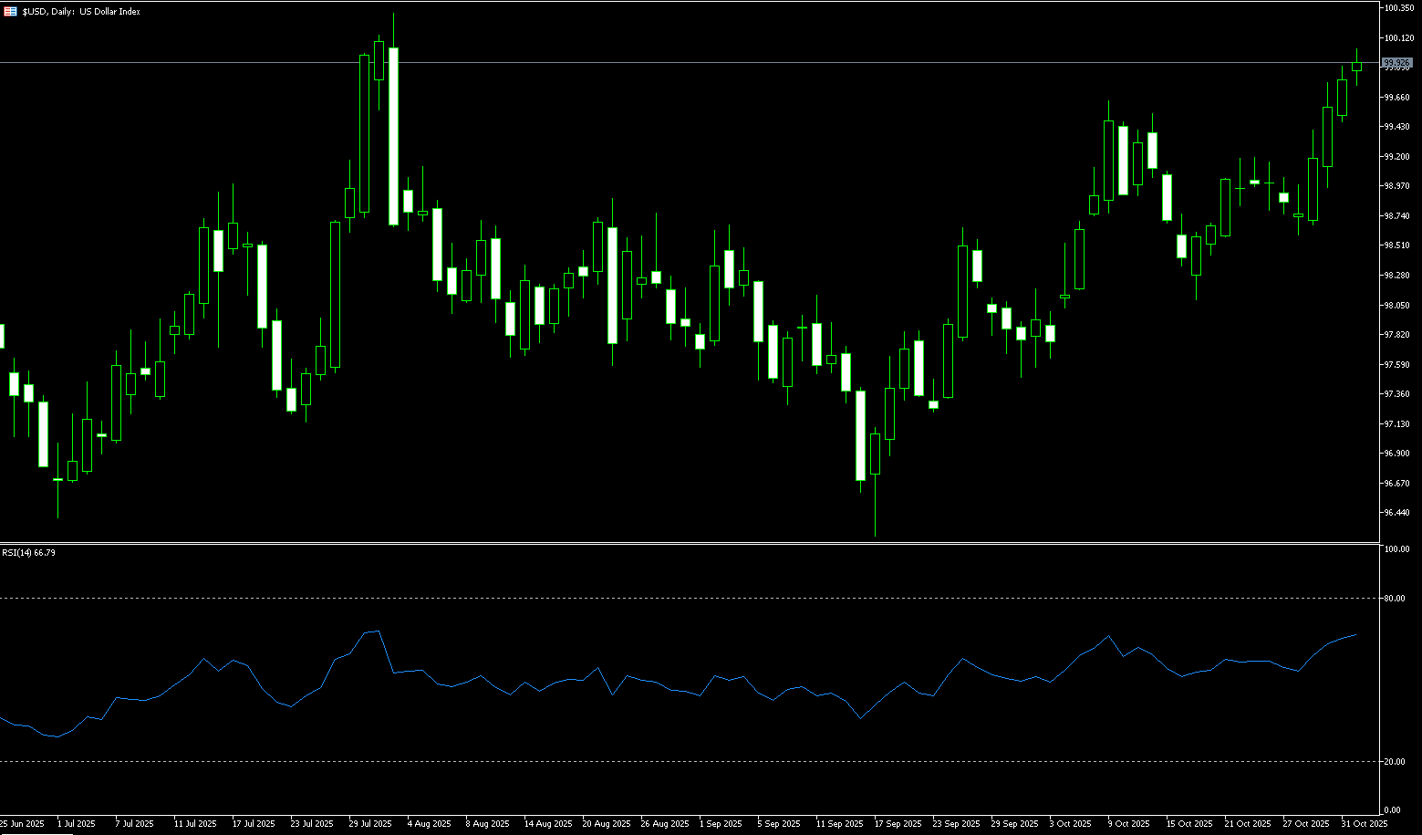Click the RSI 80.00 overbought level label

click(1394, 599)
